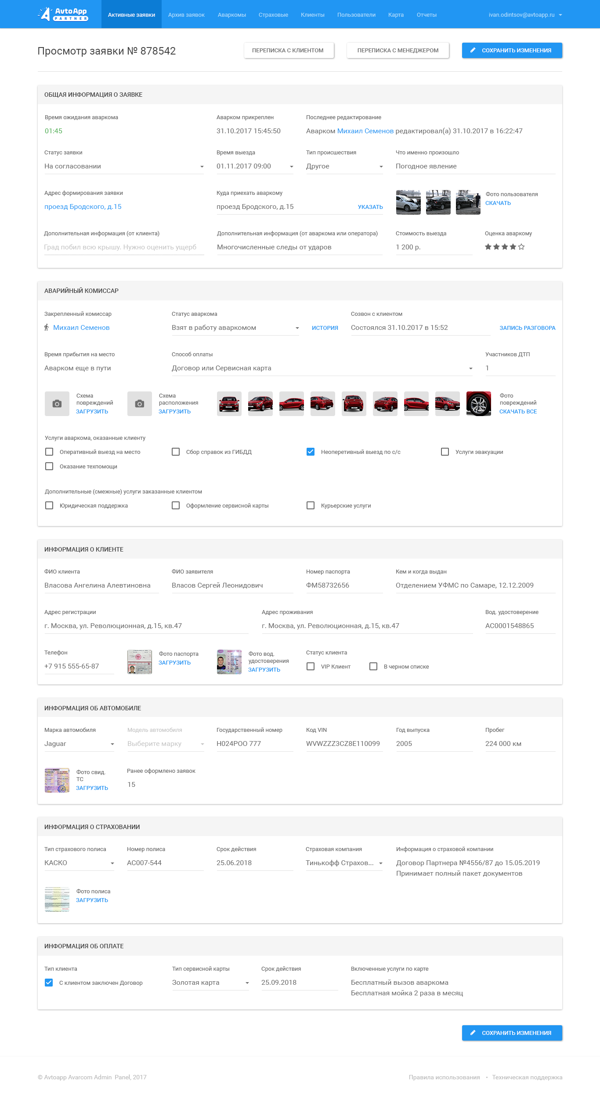
Task: Open the Страховые menu item
Action: pyautogui.click(x=273, y=15)
